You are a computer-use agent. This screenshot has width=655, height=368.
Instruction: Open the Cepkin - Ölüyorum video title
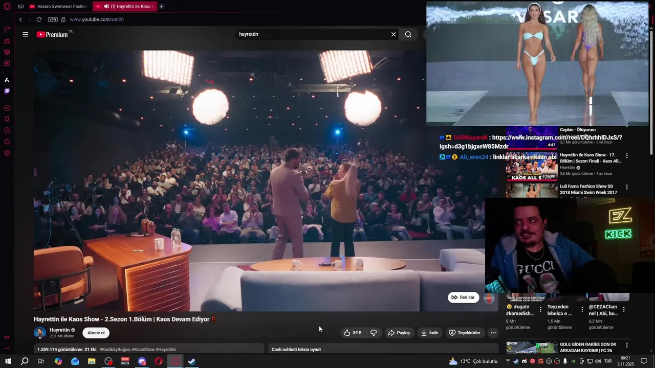pos(578,130)
